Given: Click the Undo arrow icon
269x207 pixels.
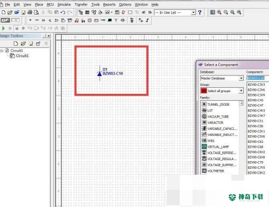Looking at the screenshot, I should click(63, 12).
